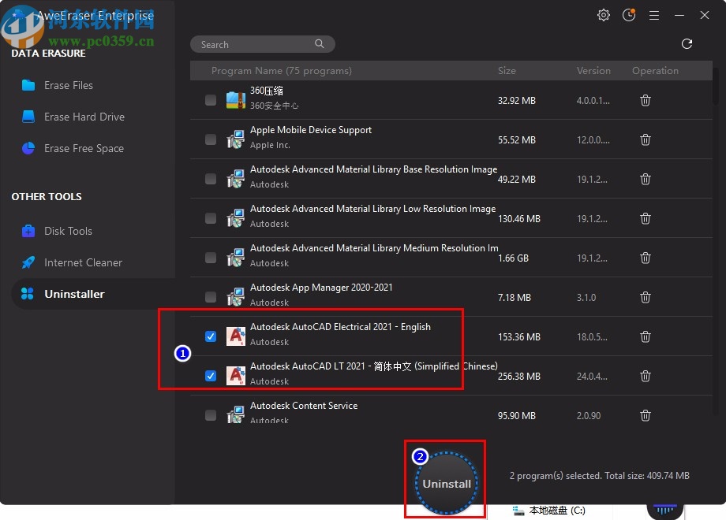Delete Autodesk Content Service via trash icon
Screen dimensions: 726x520
coord(645,415)
